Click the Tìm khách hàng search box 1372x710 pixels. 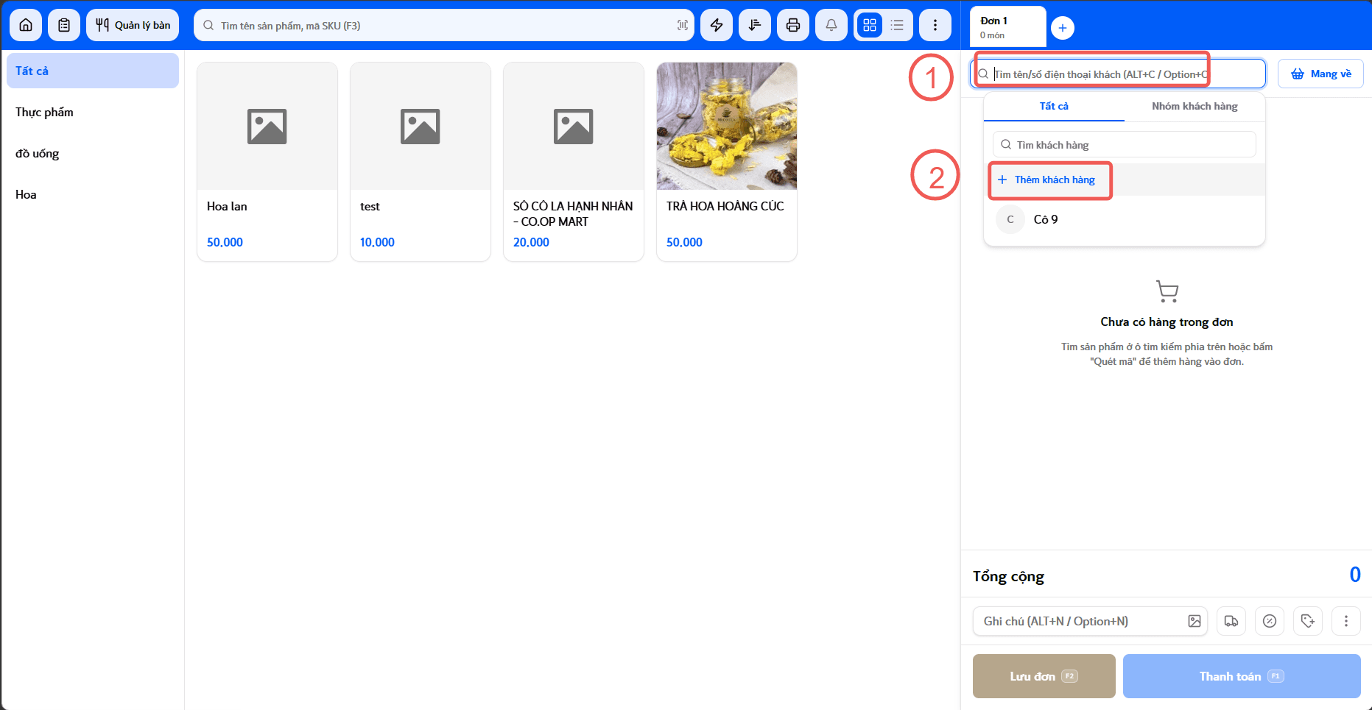pyautogui.click(x=1125, y=144)
